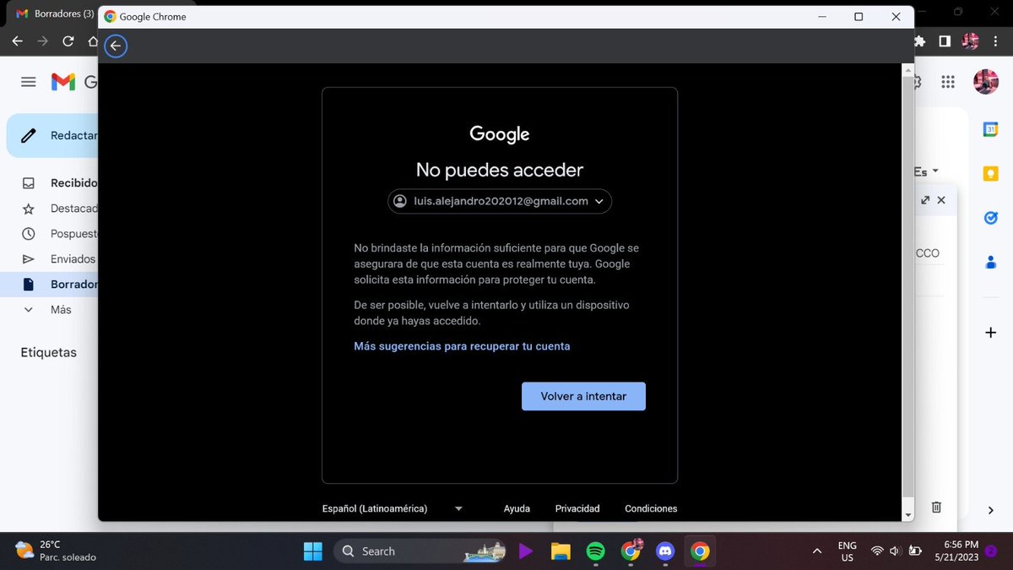Expand the luis.alejandro202012@gmail.com account chooser

tap(500, 201)
